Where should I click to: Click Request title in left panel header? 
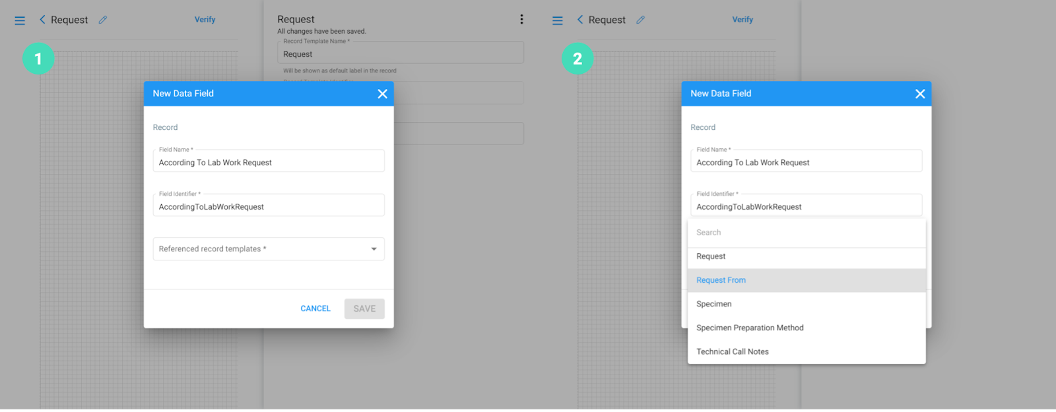[69, 20]
